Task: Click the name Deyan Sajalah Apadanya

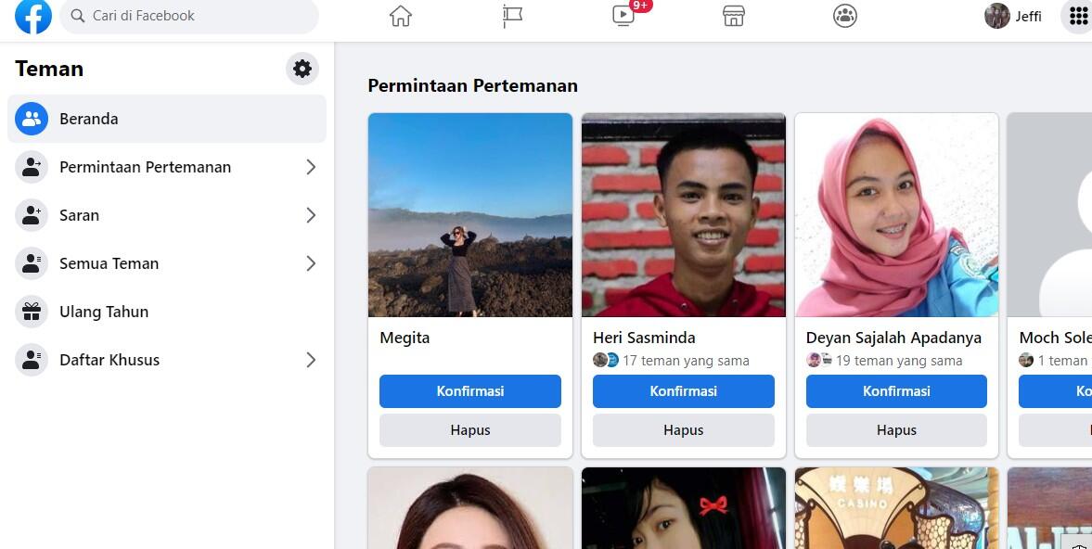Action: [x=893, y=338]
